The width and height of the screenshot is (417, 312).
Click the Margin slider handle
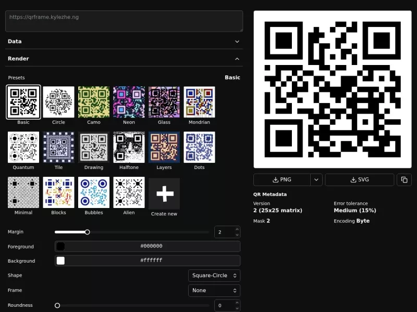point(87,232)
